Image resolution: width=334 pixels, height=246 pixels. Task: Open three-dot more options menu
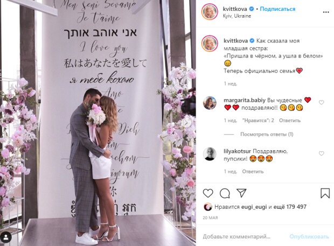click(326, 12)
